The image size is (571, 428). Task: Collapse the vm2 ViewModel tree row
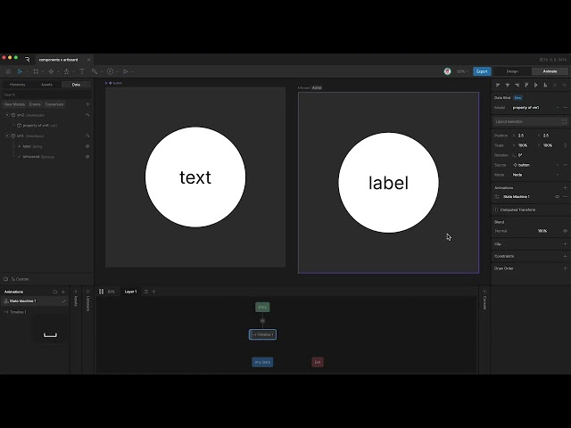[x=7, y=115]
